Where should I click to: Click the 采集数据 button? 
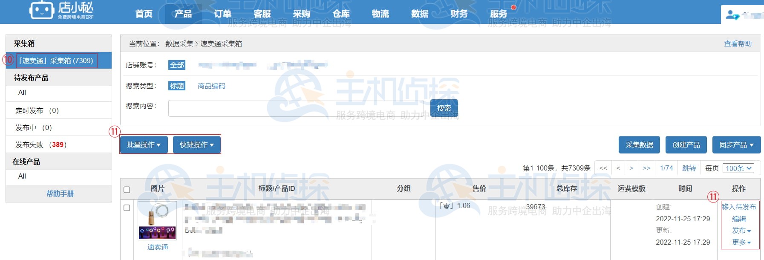pyautogui.click(x=639, y=145)
